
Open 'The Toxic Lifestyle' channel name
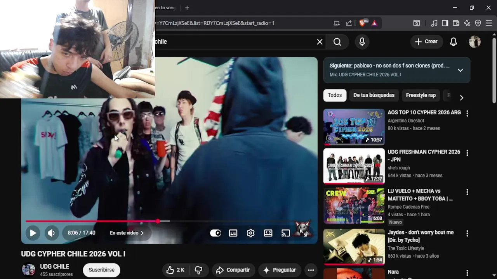pos(406,248)
